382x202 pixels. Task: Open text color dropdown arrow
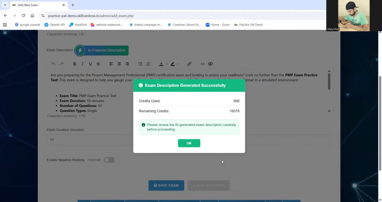(x=167, y=64)
